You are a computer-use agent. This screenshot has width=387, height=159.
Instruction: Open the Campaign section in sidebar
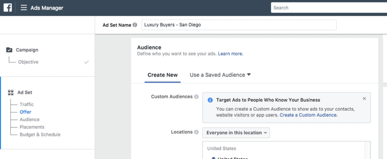click(27, 50)
